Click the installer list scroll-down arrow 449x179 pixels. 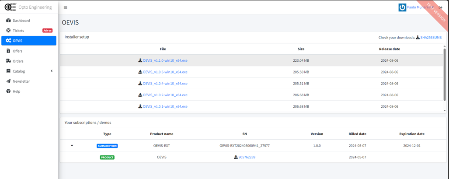tap(445, 110)
